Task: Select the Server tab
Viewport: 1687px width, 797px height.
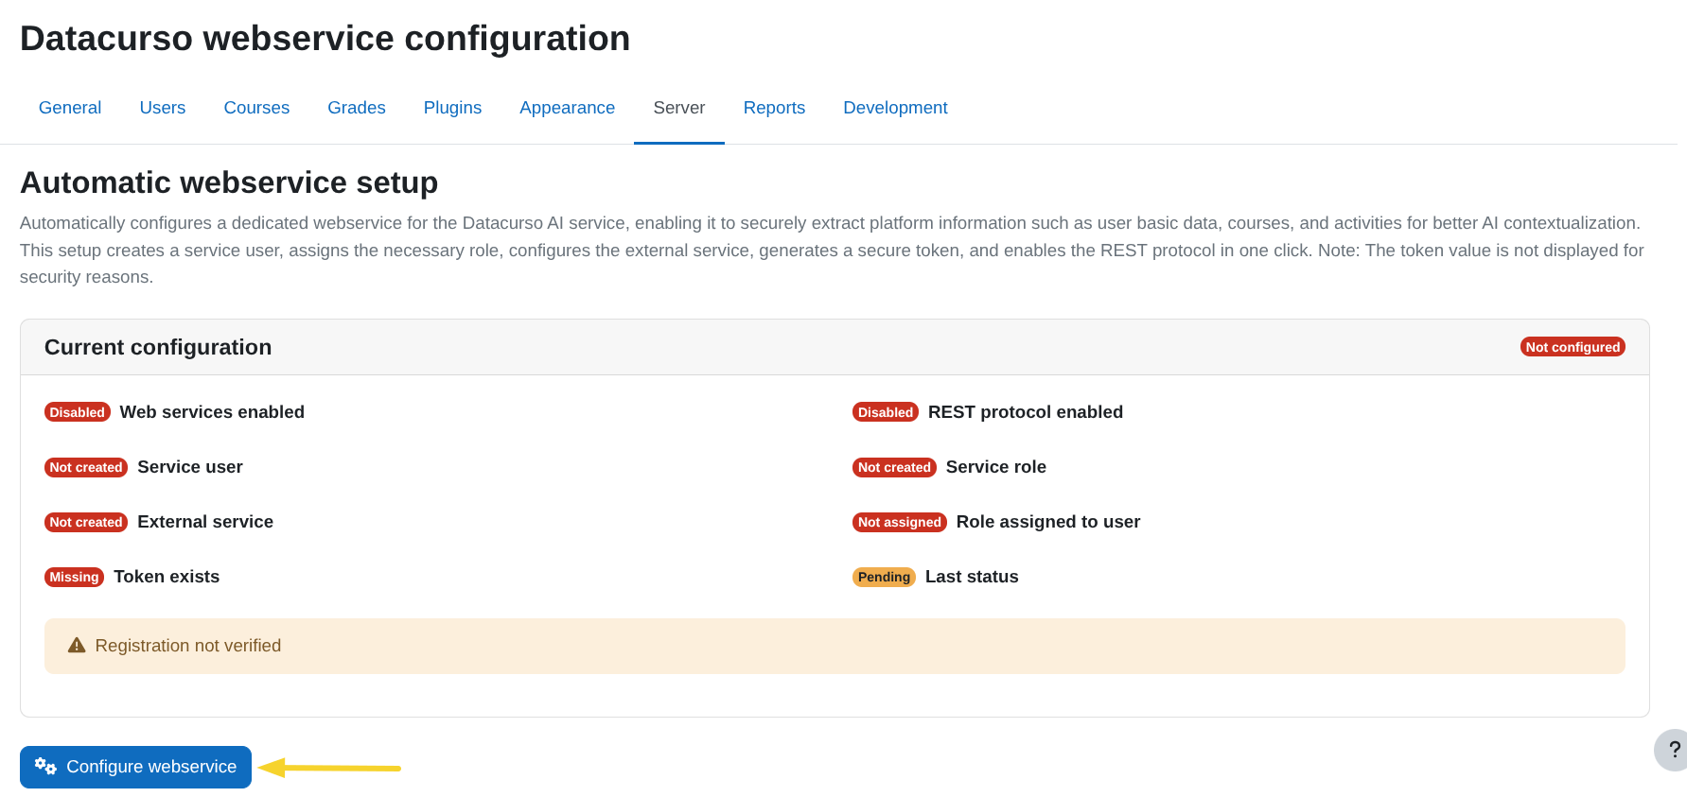Action: tap(679, 108)
